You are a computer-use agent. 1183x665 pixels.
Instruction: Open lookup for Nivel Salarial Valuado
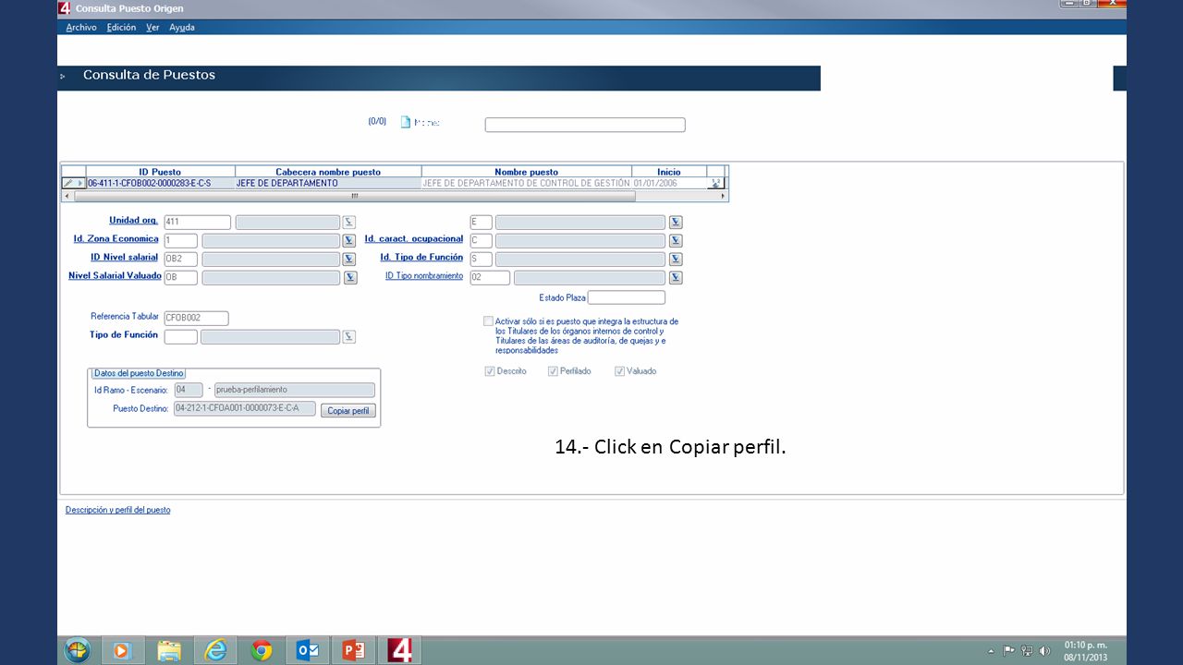pyautogui.click(x=350, y=277)
